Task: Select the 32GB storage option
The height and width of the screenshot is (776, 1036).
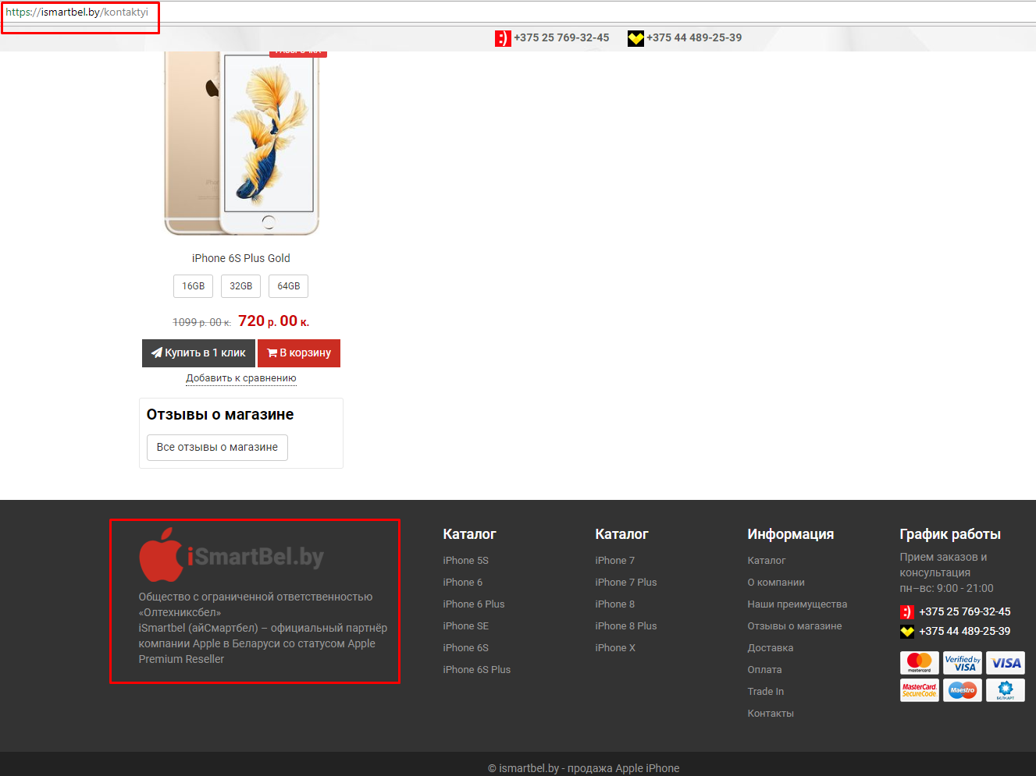Action: (240, 286)
